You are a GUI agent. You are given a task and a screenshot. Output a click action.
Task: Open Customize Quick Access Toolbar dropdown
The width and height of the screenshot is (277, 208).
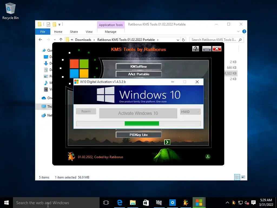59,25
